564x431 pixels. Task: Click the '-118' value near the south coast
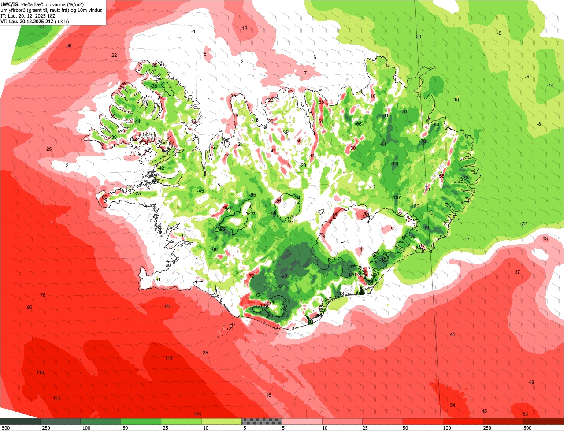pyautogui.click(x=339, y=294)
